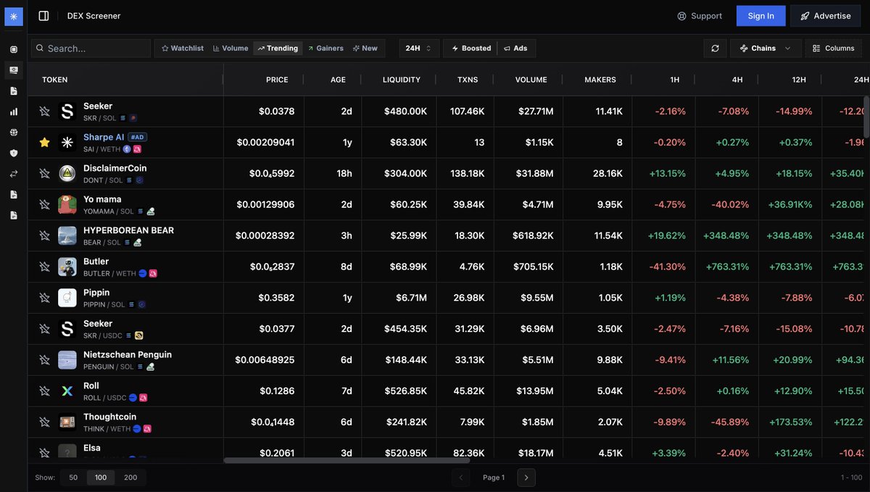The height and width of the screenshot is (492, 870).
Task: Star the Yo mama row
Action: (x=44, y=204)
